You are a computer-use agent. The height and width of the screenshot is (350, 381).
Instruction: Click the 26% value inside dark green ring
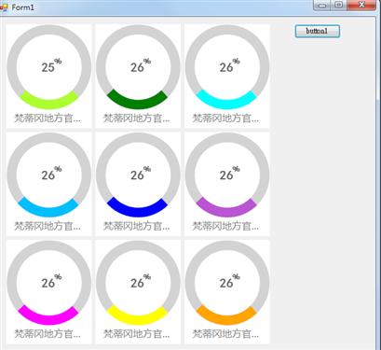141,65
